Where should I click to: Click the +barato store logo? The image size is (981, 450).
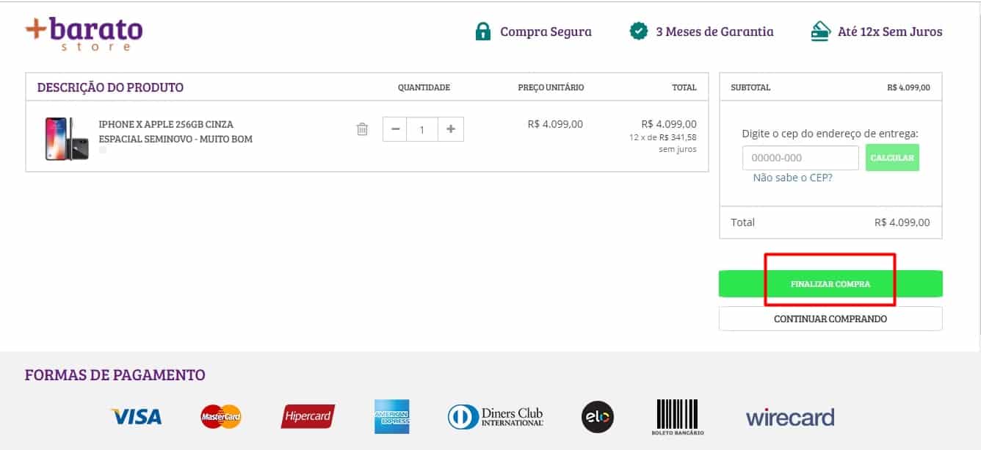(84, 34)
